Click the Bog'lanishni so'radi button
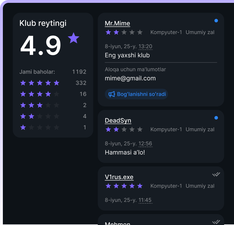234x225 pixels. pos(136,94)
